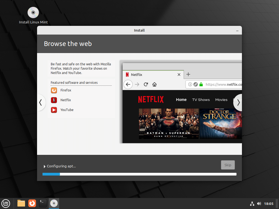Image resolution: width=279 pixels, height=209 pixels.
Task: Expand the Configuring apt progress details
Action: point(44,166)
